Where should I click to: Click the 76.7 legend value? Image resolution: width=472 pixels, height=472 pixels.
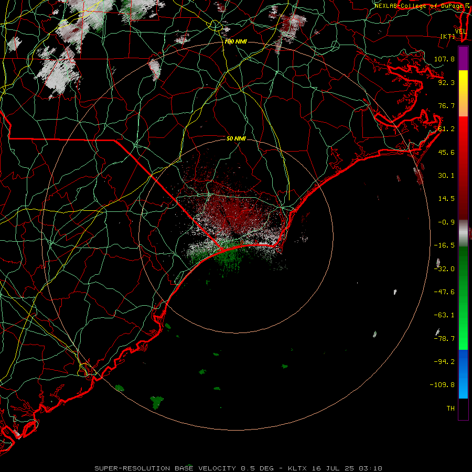click(446, 105)
